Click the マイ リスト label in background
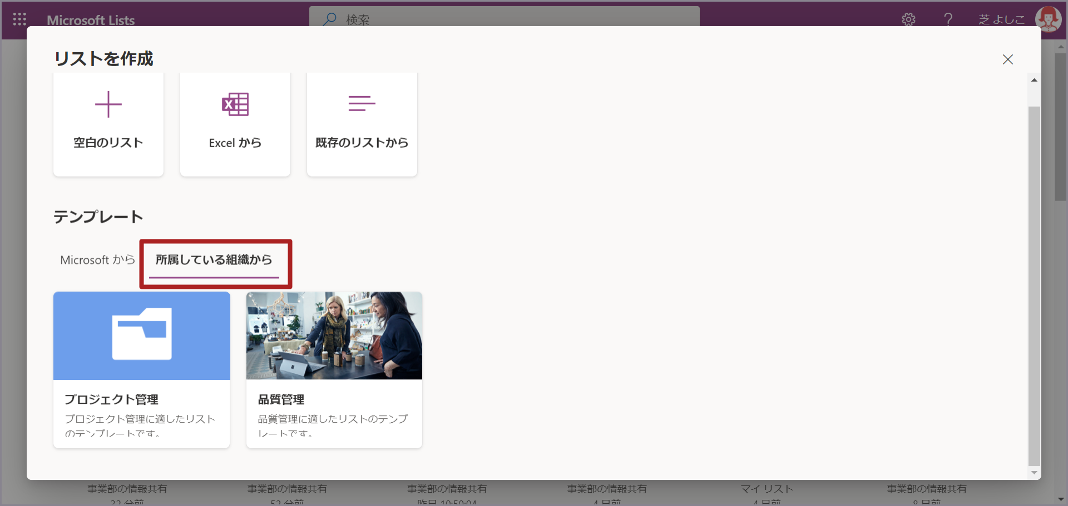 [767, 489]
